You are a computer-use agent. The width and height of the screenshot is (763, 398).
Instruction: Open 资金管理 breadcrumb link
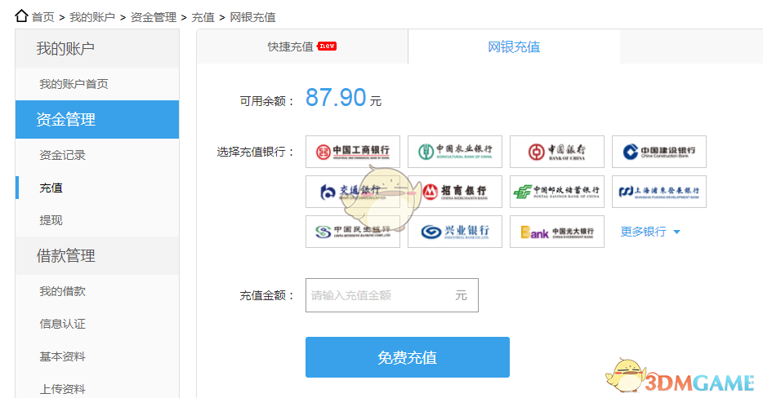pyautogui.click(x=154, y=17)
